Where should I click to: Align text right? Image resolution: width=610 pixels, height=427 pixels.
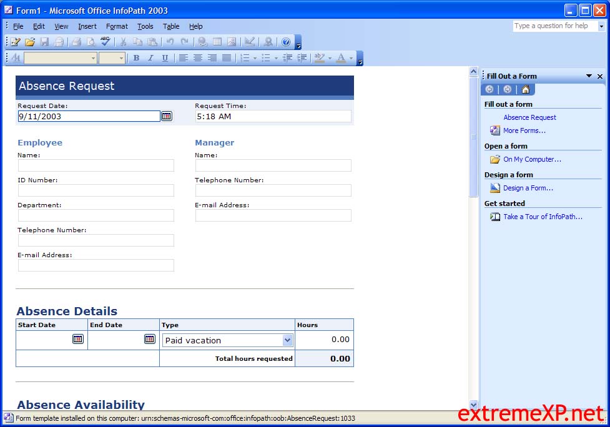[212, 58]
